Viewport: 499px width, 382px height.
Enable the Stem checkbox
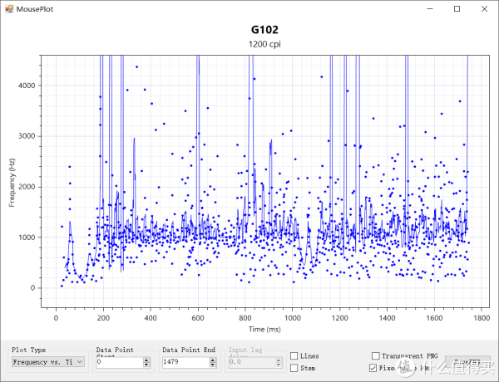(294, 367)
